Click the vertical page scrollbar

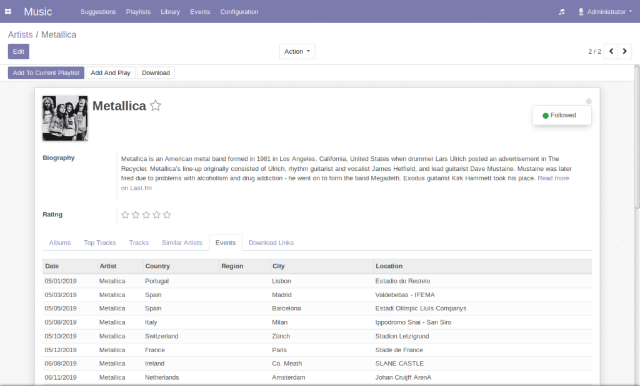point(637,138)
